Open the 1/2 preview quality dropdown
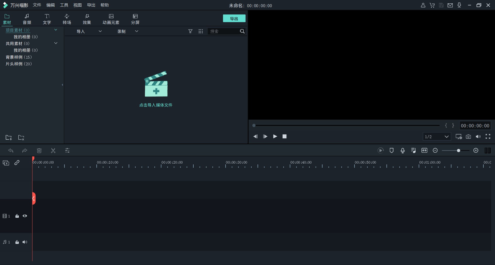The height and width of the screenshot is (265, 495). pyautogui.click(x=437, y=137)
